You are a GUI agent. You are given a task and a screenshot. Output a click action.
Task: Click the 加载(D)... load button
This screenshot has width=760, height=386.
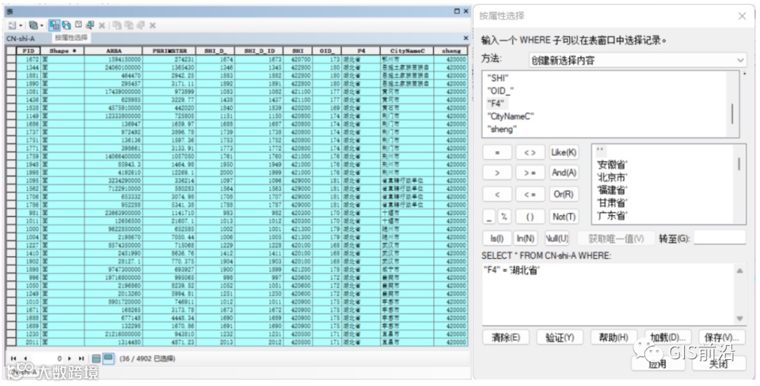pyautogui.click(x=667, y=337)
